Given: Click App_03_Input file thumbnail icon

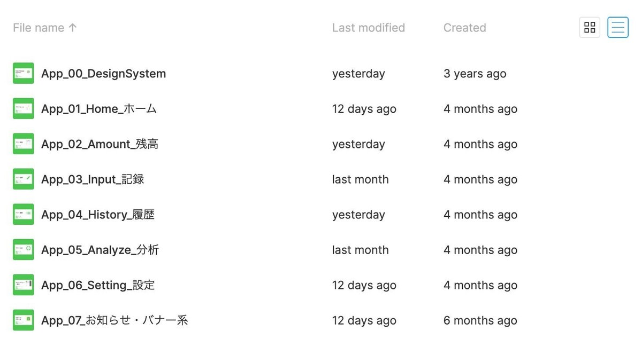Looking at the screenshot, I should coord(24,179).
